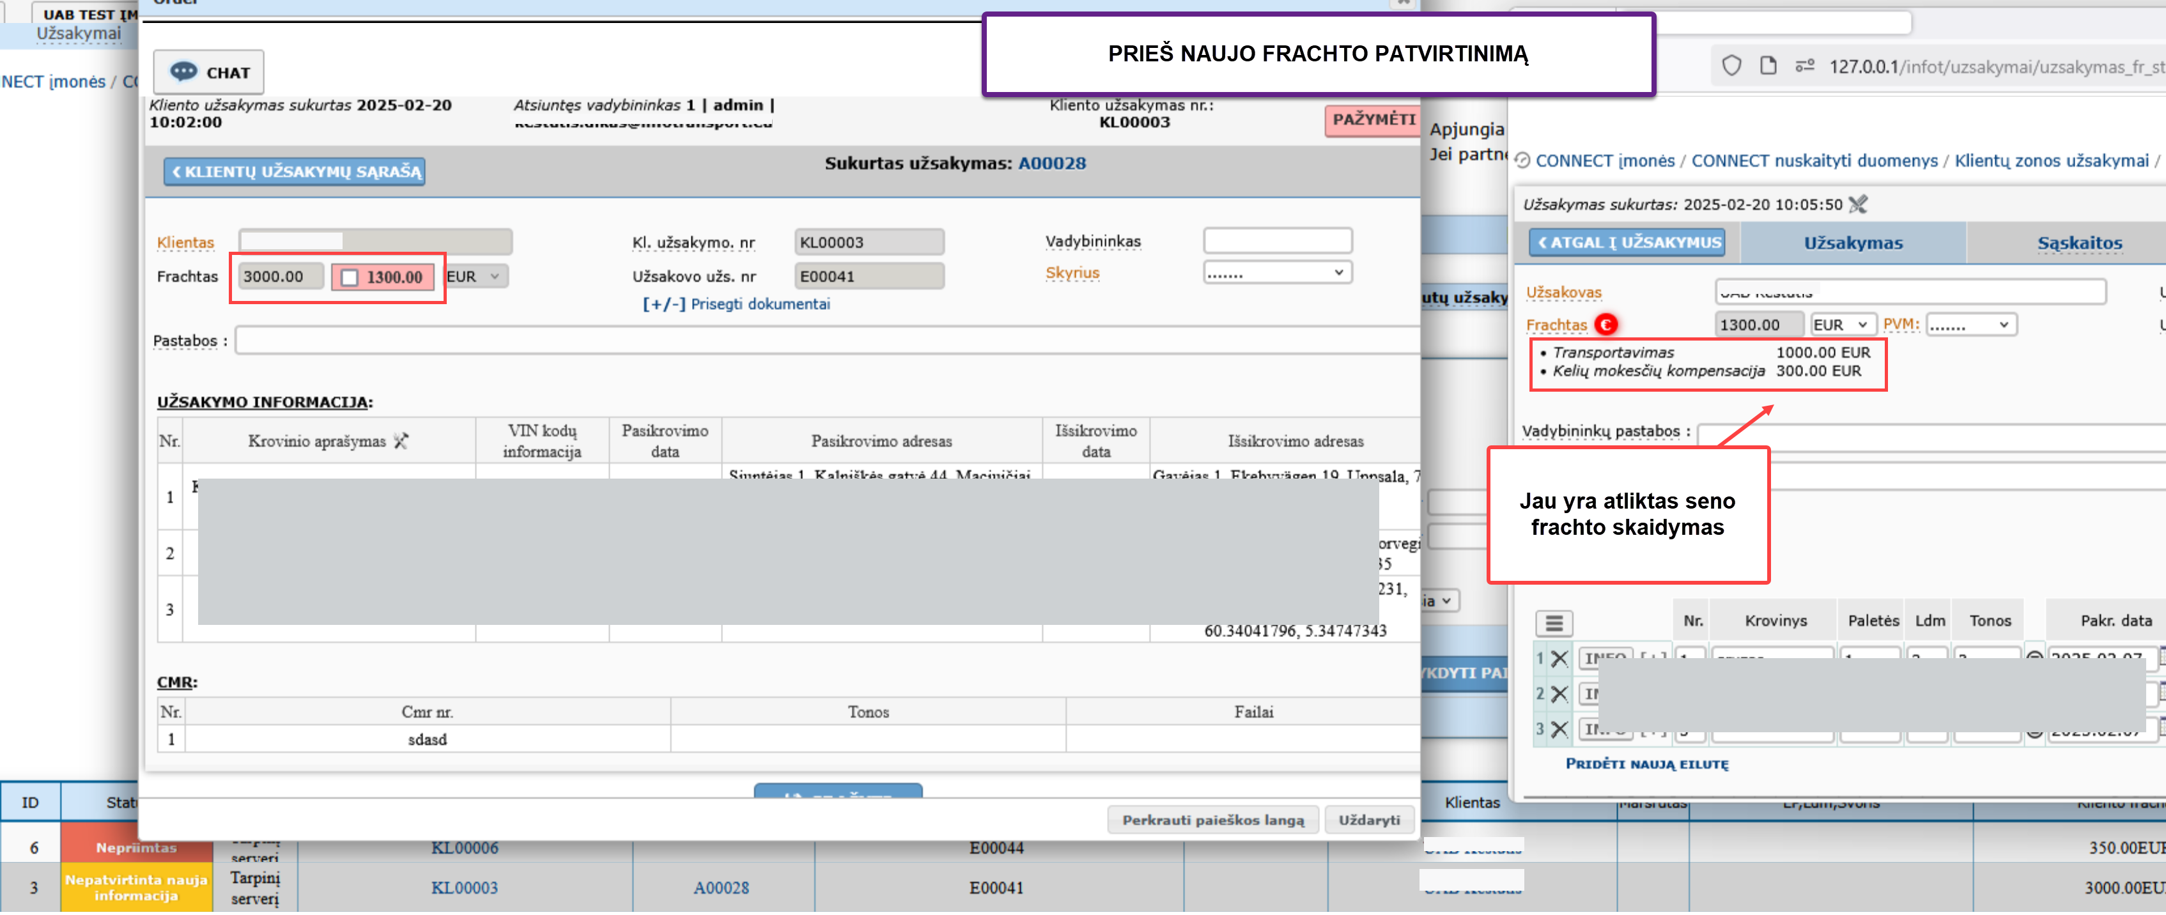Open site permissions icon in address bar
This screenshot has width=2166, height=915.
click(1804, 66)
